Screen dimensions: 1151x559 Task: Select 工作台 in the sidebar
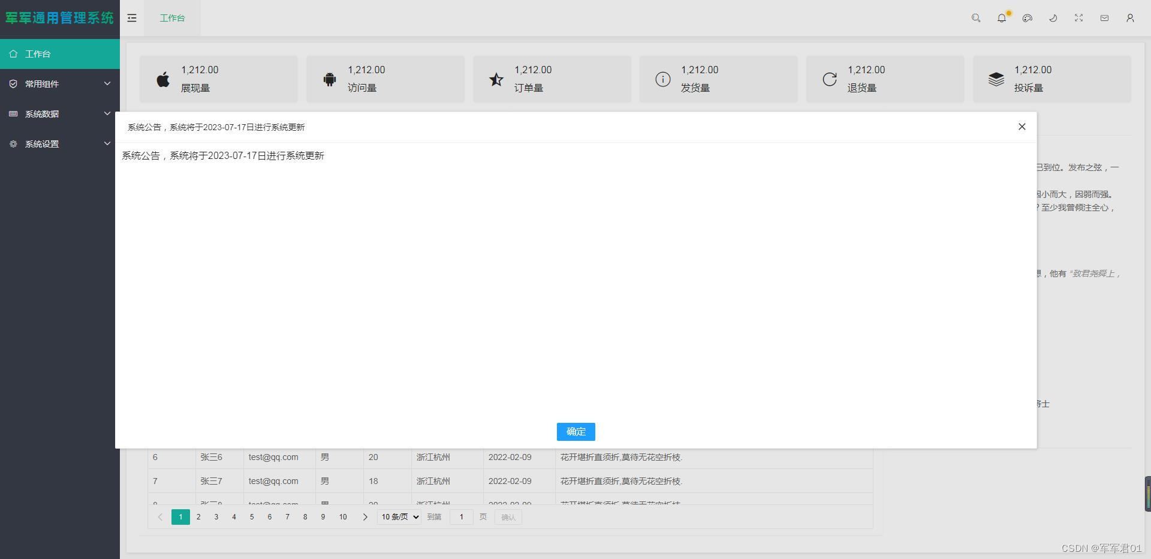(60, 54)
